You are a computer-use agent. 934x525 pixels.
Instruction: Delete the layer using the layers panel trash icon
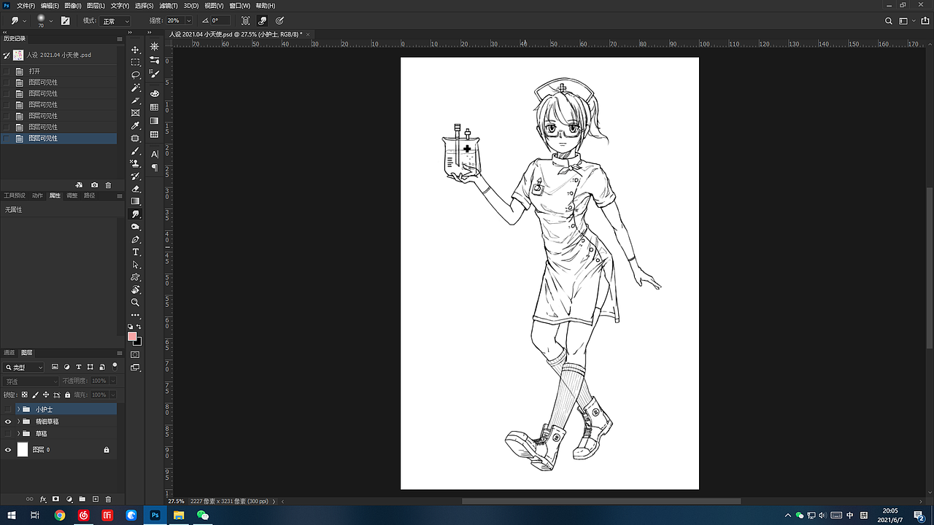click(108, 499)
